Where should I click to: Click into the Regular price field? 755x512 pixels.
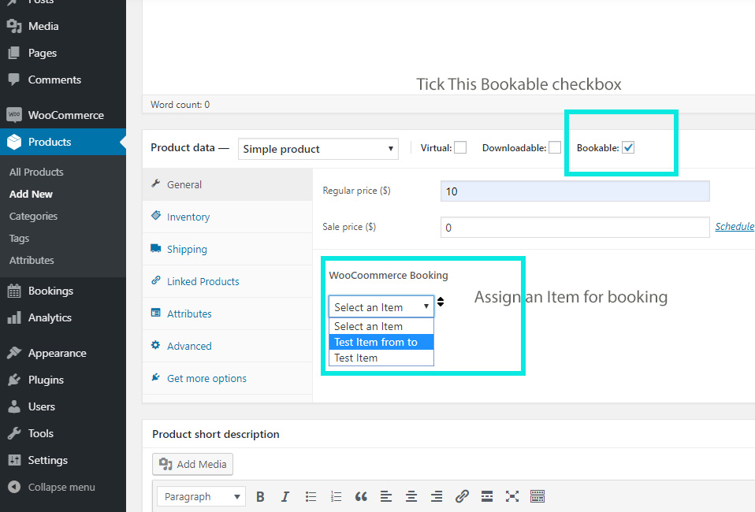click(575, 191)
